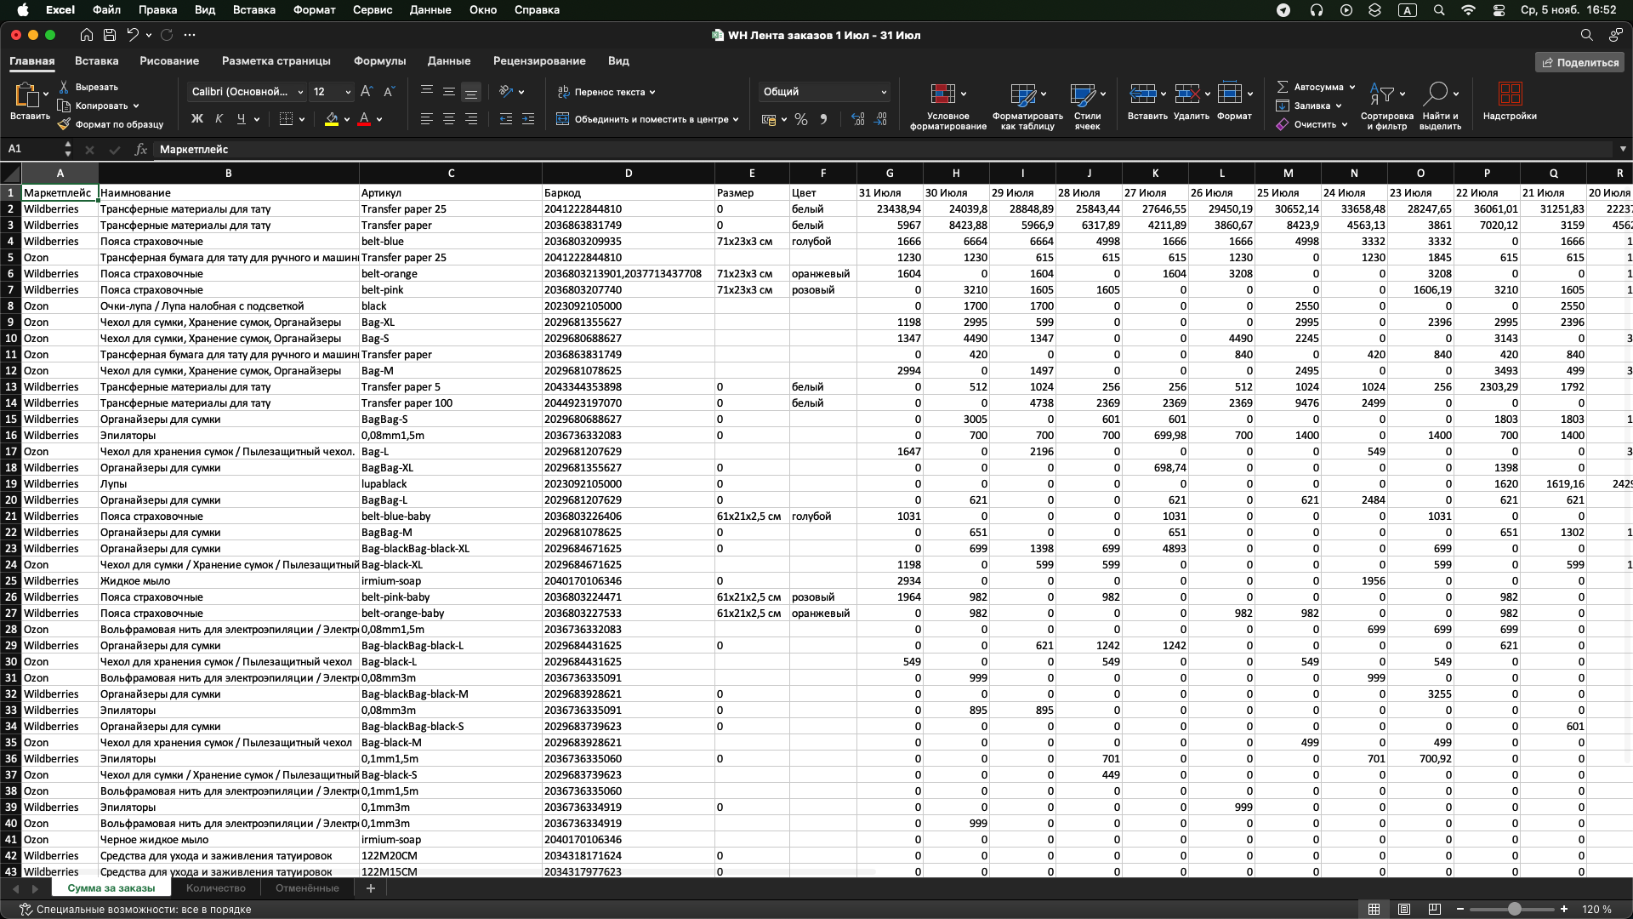This screenshot has width=1633, height=919.
Task: Expand the formula bar chevron
Action: pyautogui.click(x=1623, y=149)
